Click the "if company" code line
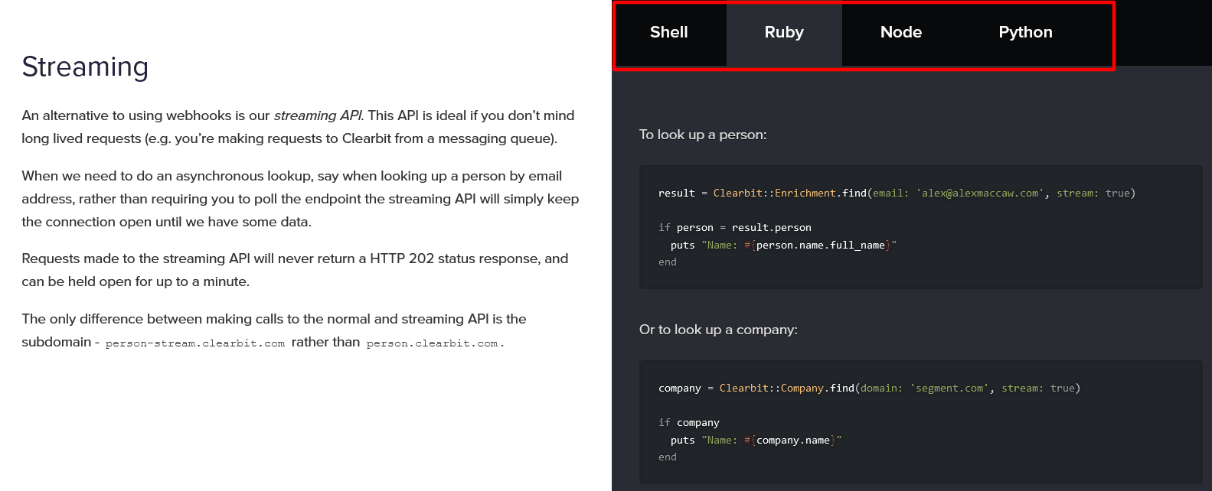Image resolution: width=1212 pixels, height=491 pixels. point(688,423)
